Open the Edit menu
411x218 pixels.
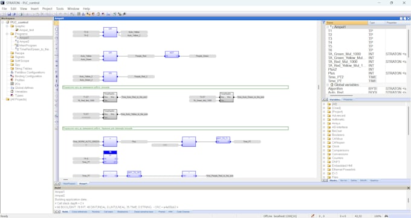point(13,8)
